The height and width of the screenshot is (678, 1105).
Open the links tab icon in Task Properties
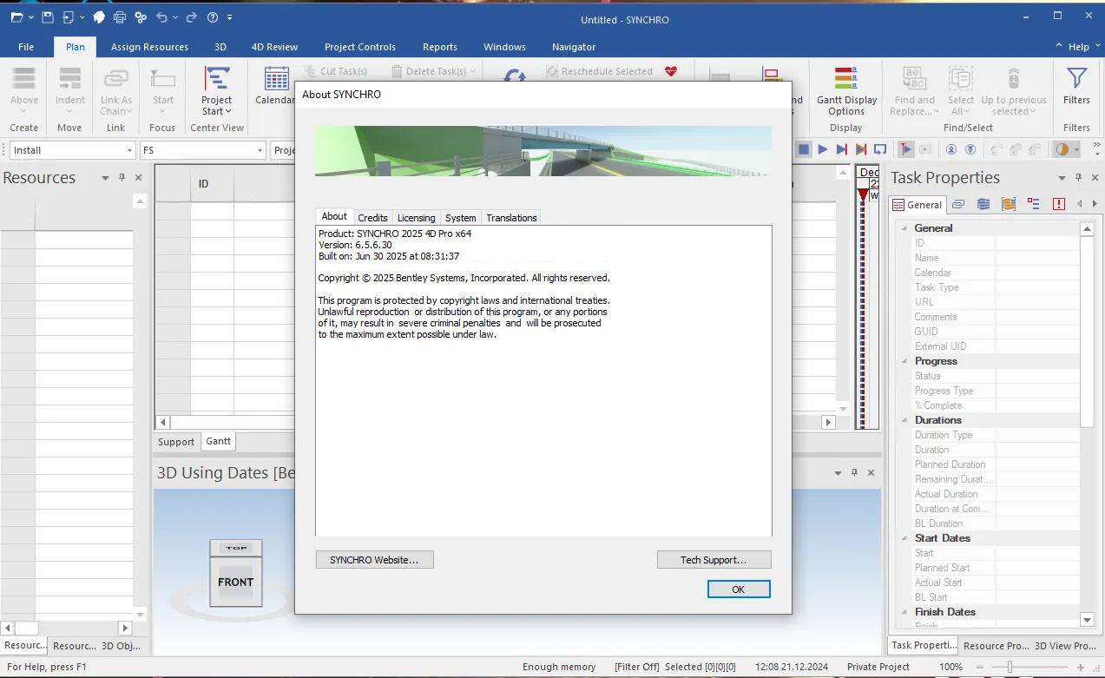(x=958, y=204)
